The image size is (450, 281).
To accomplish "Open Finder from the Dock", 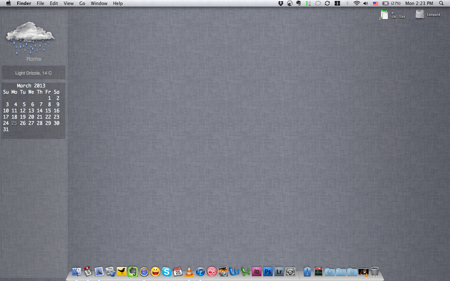I will [x=77, y=272].
